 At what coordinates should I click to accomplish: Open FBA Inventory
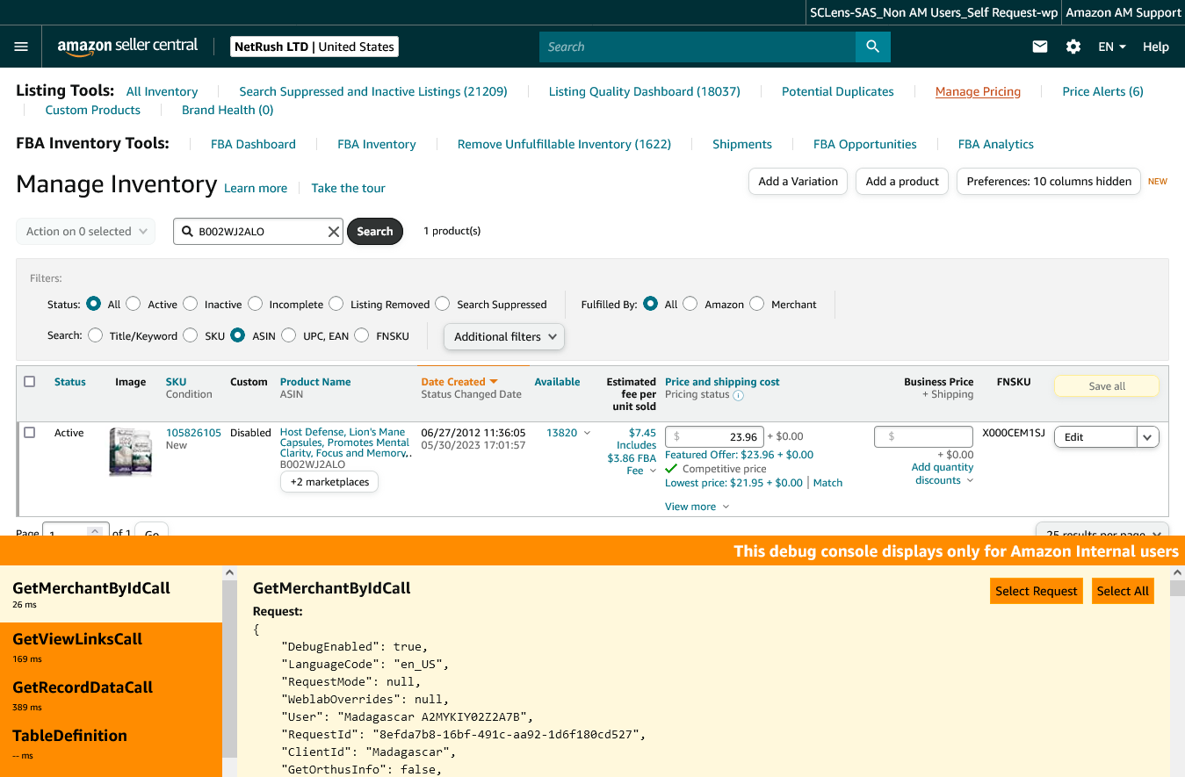[x=377, y=144]
